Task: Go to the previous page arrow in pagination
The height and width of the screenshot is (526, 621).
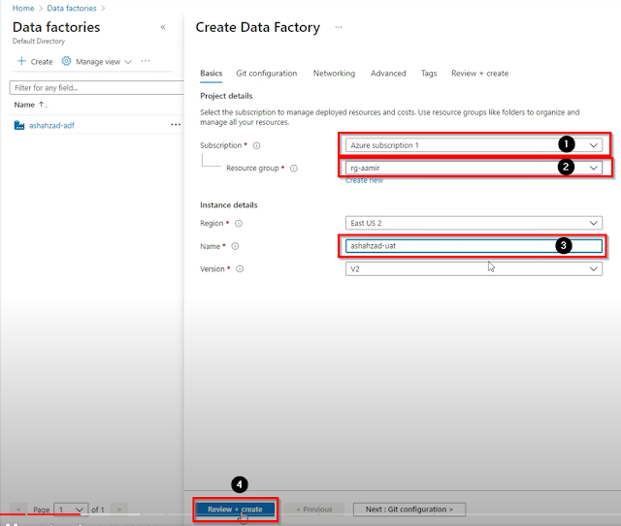Action: 18,510
